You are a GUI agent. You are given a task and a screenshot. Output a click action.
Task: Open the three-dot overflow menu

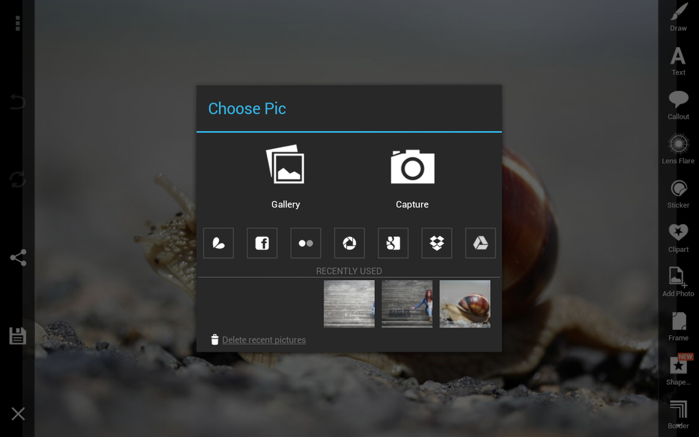[x=18, y=23]
